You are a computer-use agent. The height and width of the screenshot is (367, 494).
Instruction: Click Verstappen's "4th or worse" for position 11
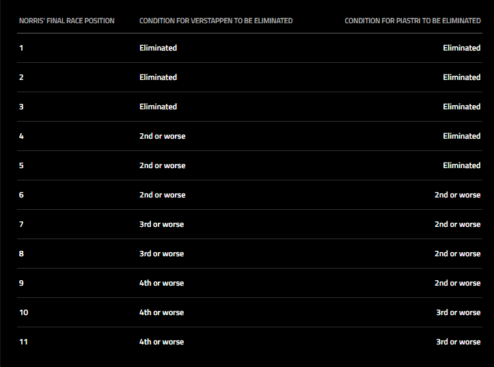click(x=161, y=342)
